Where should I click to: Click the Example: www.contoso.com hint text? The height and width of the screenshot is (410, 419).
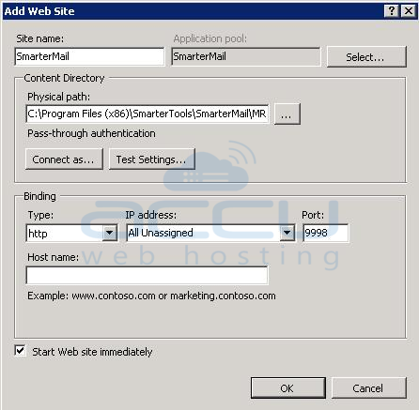click(151, 296)
